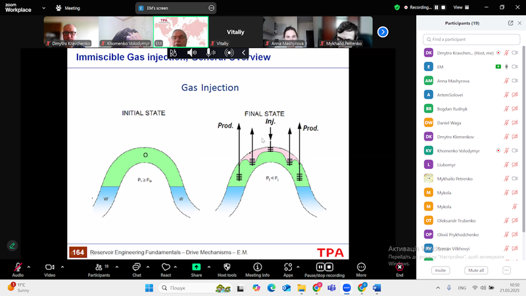Select the EM's screen tab

176,8
